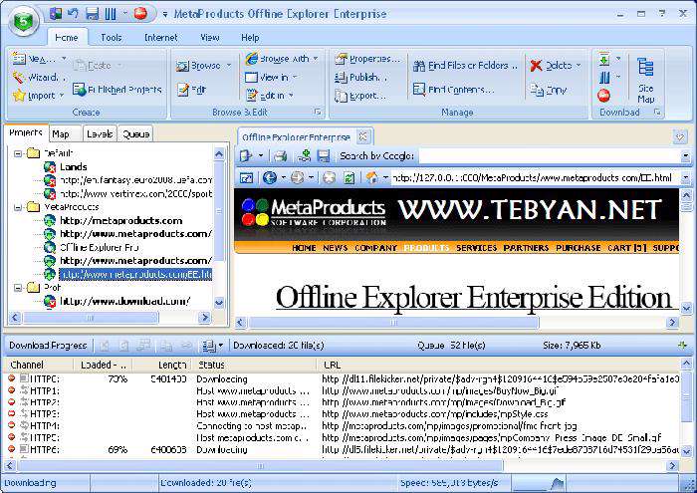Open the Edit in dropdown
Screen dimensions: 697x493
coord(270,96)
